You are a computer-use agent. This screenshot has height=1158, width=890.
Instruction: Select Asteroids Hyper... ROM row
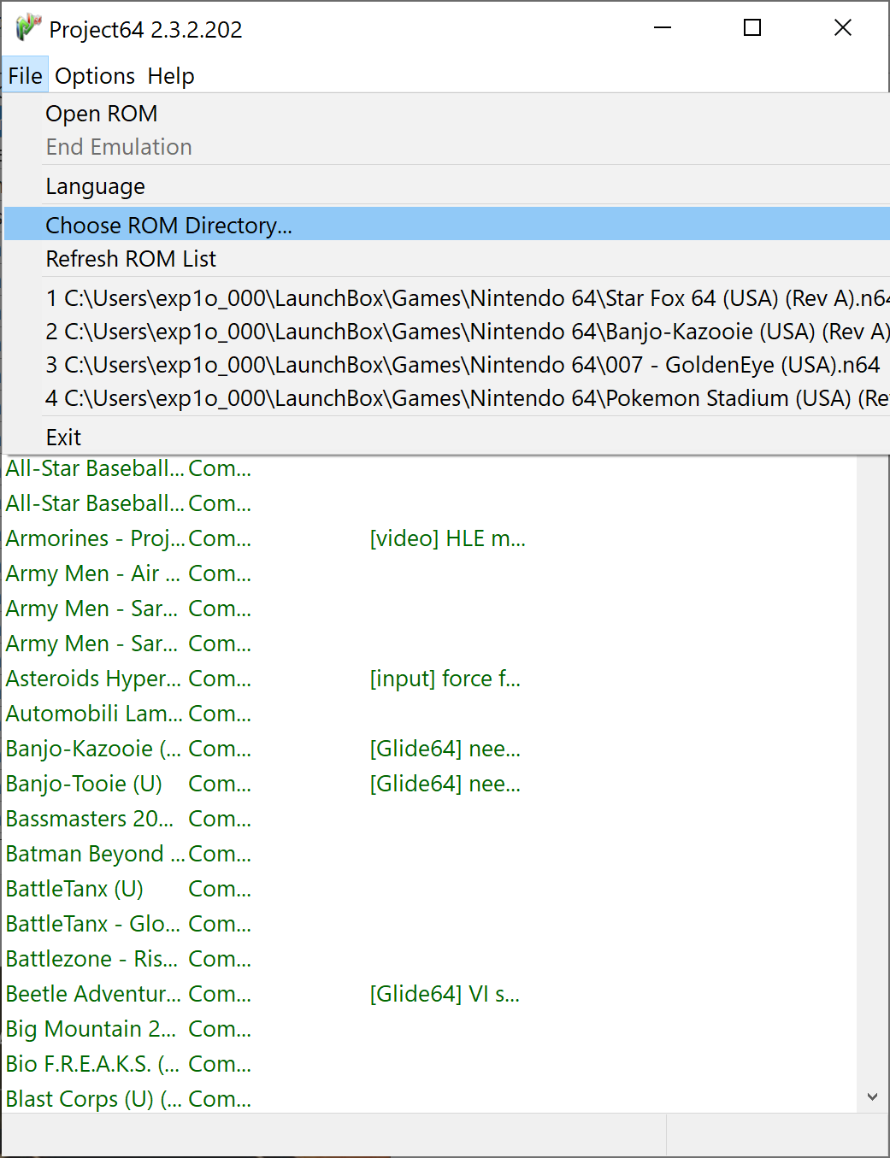pyautogui.click(x=428, y=679)
